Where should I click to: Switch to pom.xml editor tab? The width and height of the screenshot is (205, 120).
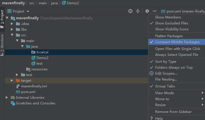pyautogui.click(x=182, y=11)
